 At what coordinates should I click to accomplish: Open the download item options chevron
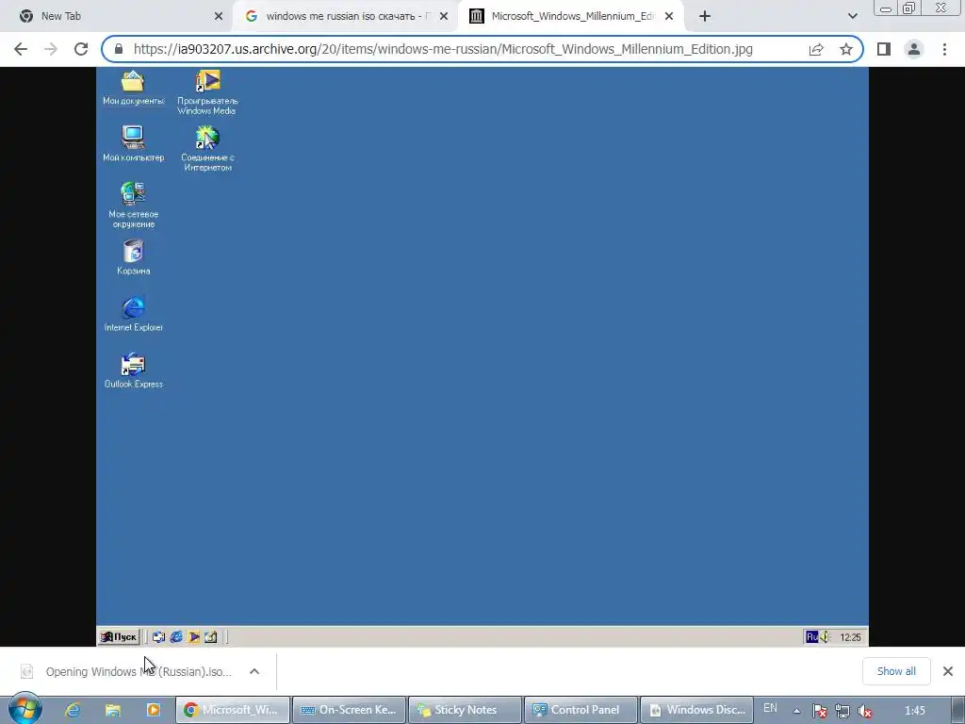(x=254, y=671)
